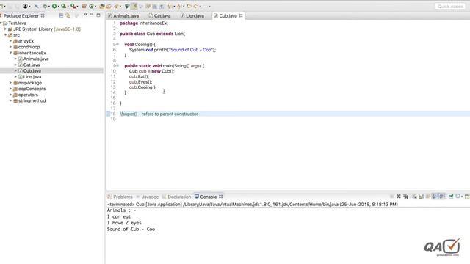
Task: Select Cub.java in Package Explorer
Action: tap(32, 71)
